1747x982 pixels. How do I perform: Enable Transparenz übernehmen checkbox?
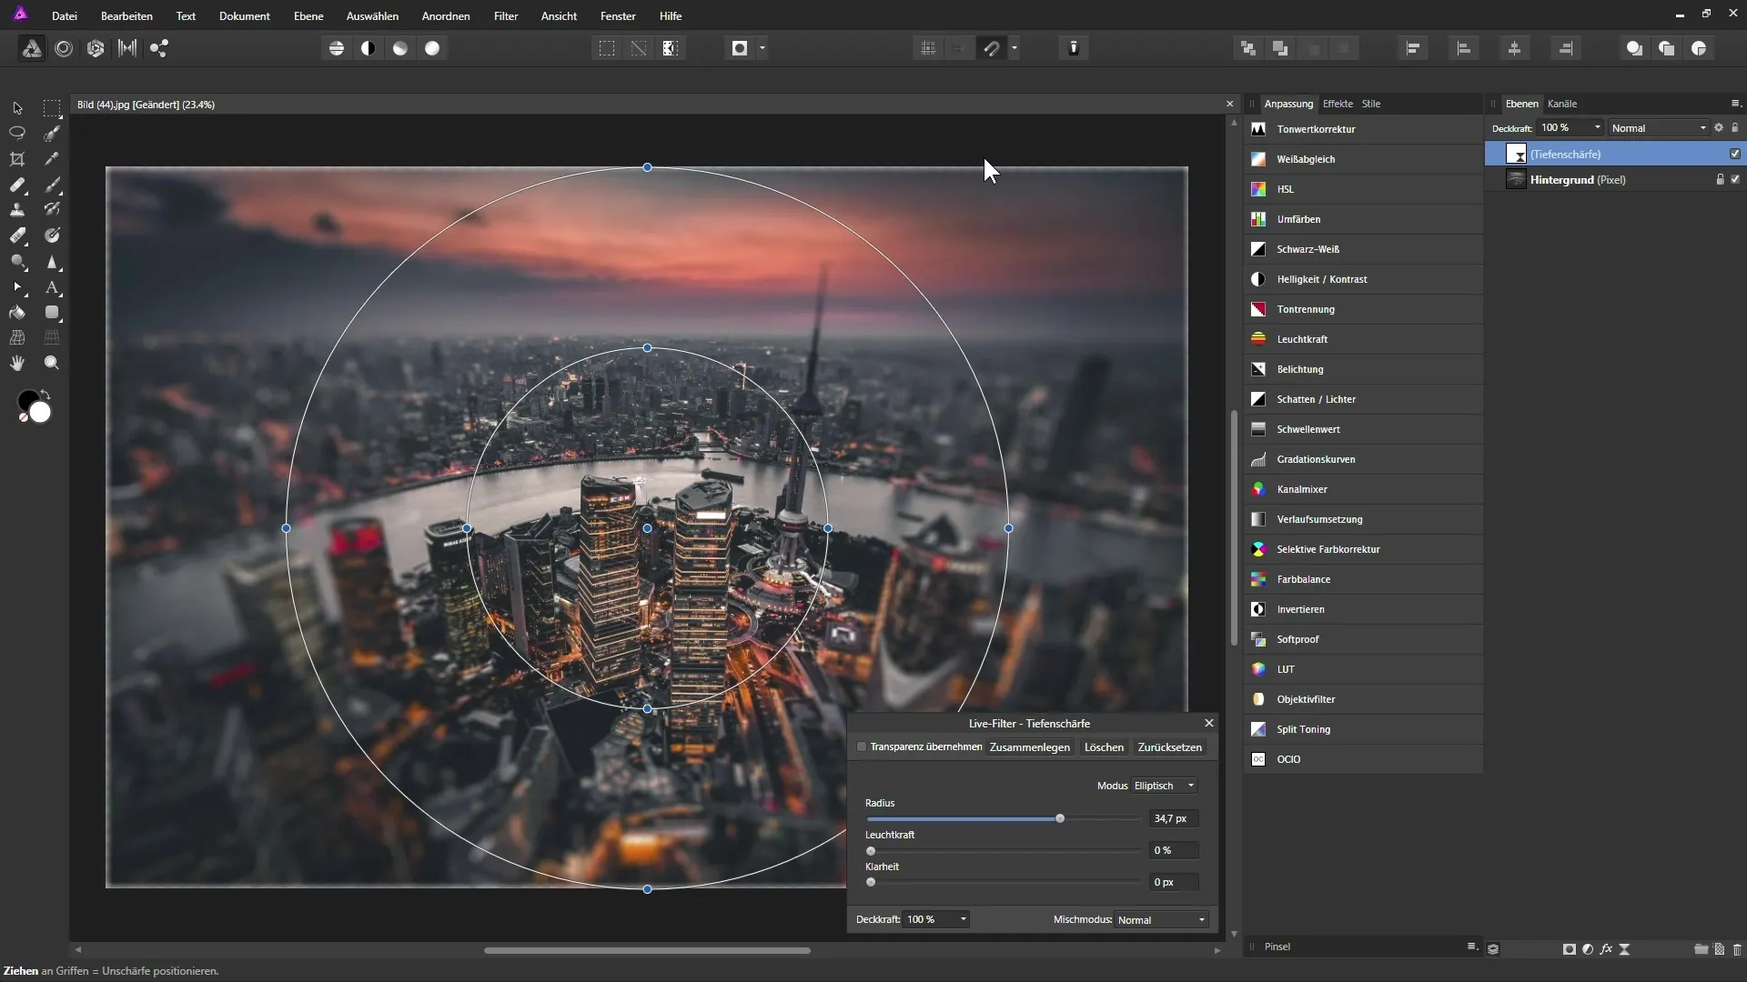tap(862, 747)
